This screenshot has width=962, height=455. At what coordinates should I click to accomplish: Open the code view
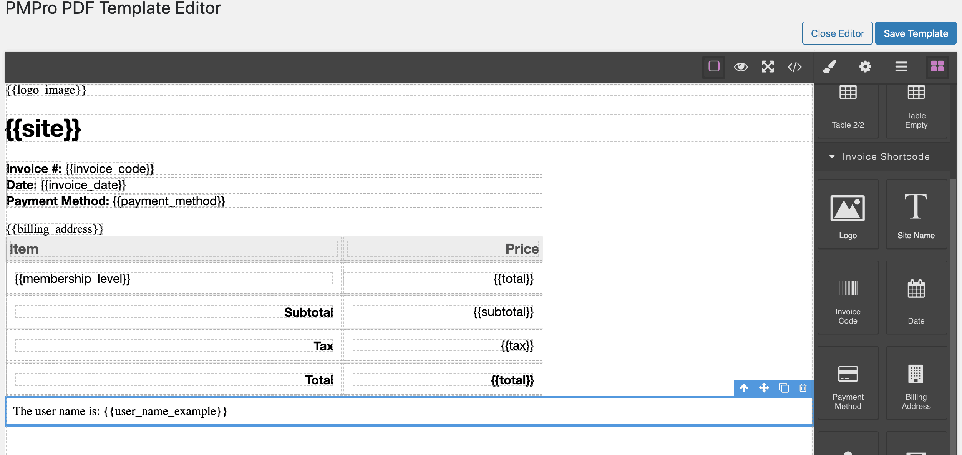tap(794, 67)
